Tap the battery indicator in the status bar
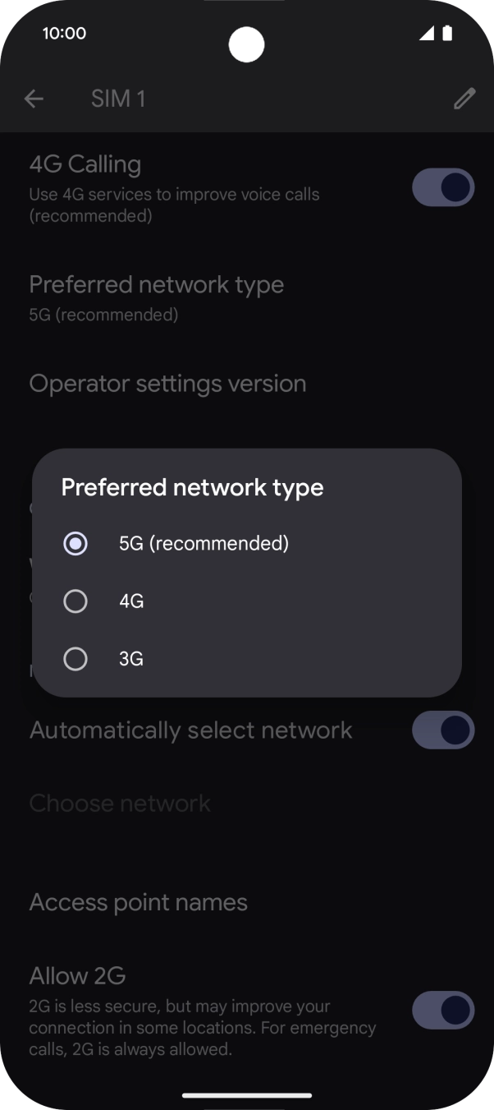The width and height of the screenshot is (494, 1110). (x=447, y=34)
